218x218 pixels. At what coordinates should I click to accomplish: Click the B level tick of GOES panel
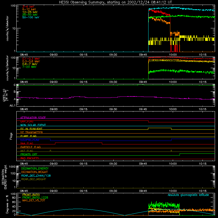[15, 92]
